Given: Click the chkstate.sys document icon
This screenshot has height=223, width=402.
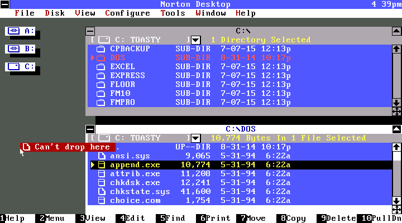Looking at the screenshot, I should point(102,192).
